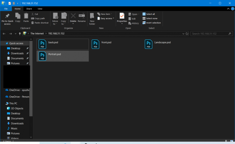Screen dimensions: 235x144
Task: Click the Delete ribbon icon
Action: [x=73, y=16]
